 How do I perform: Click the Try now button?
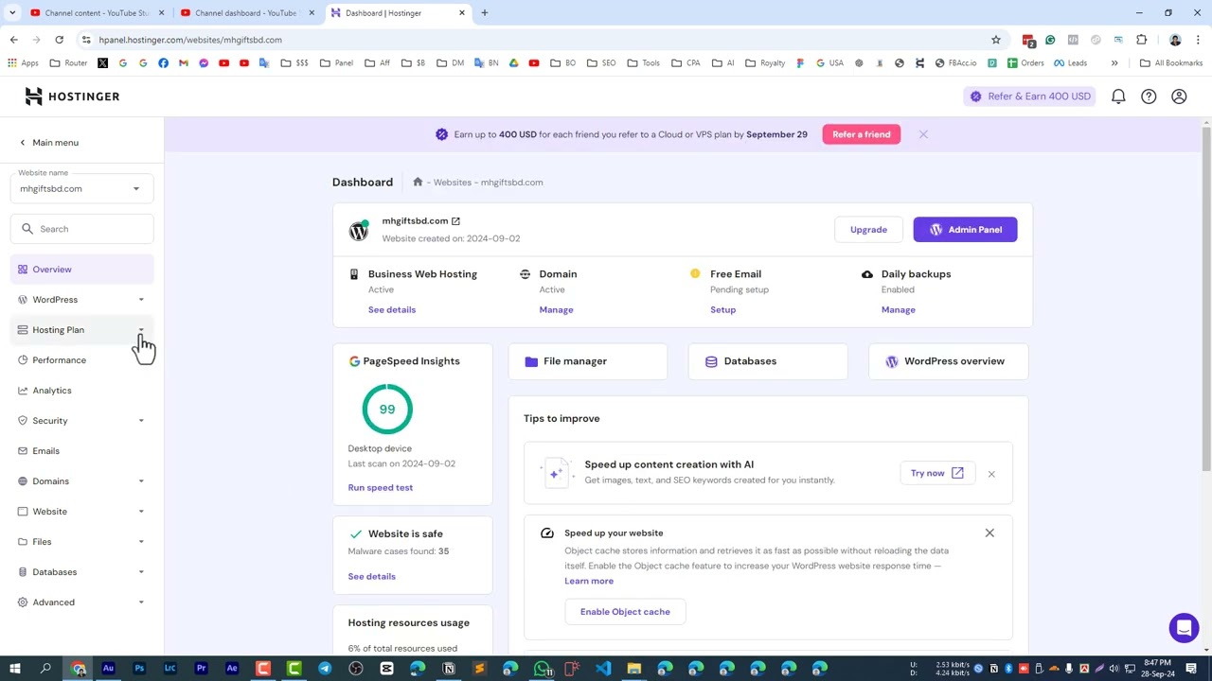[936, 473]
